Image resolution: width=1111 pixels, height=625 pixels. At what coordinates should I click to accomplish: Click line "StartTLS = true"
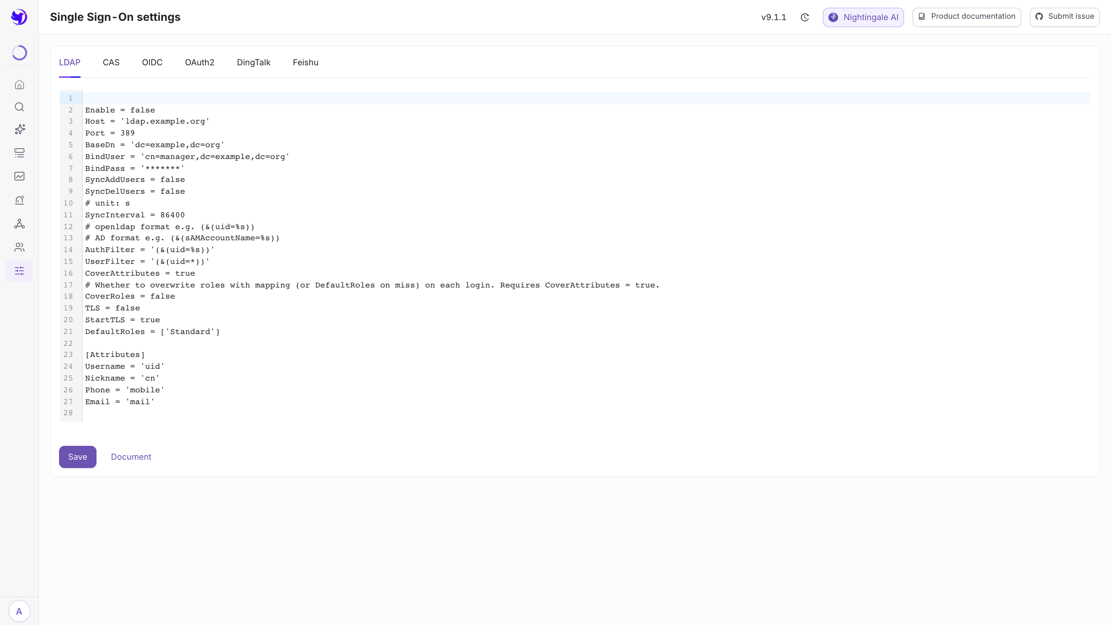tap(123, 319)
